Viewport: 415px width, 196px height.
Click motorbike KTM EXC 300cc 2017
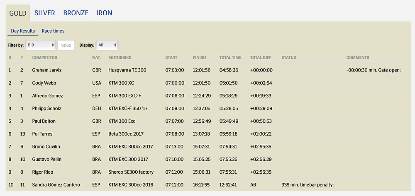(x=130, y=146)
